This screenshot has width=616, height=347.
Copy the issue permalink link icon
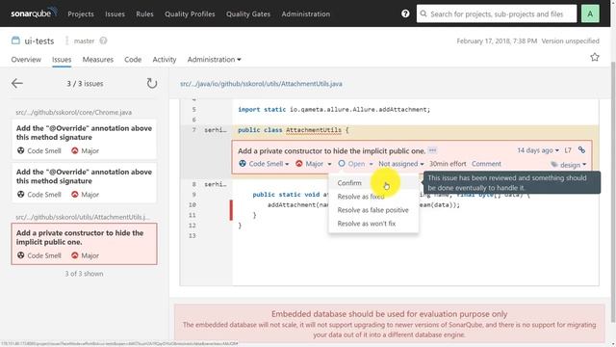point(581,150)
